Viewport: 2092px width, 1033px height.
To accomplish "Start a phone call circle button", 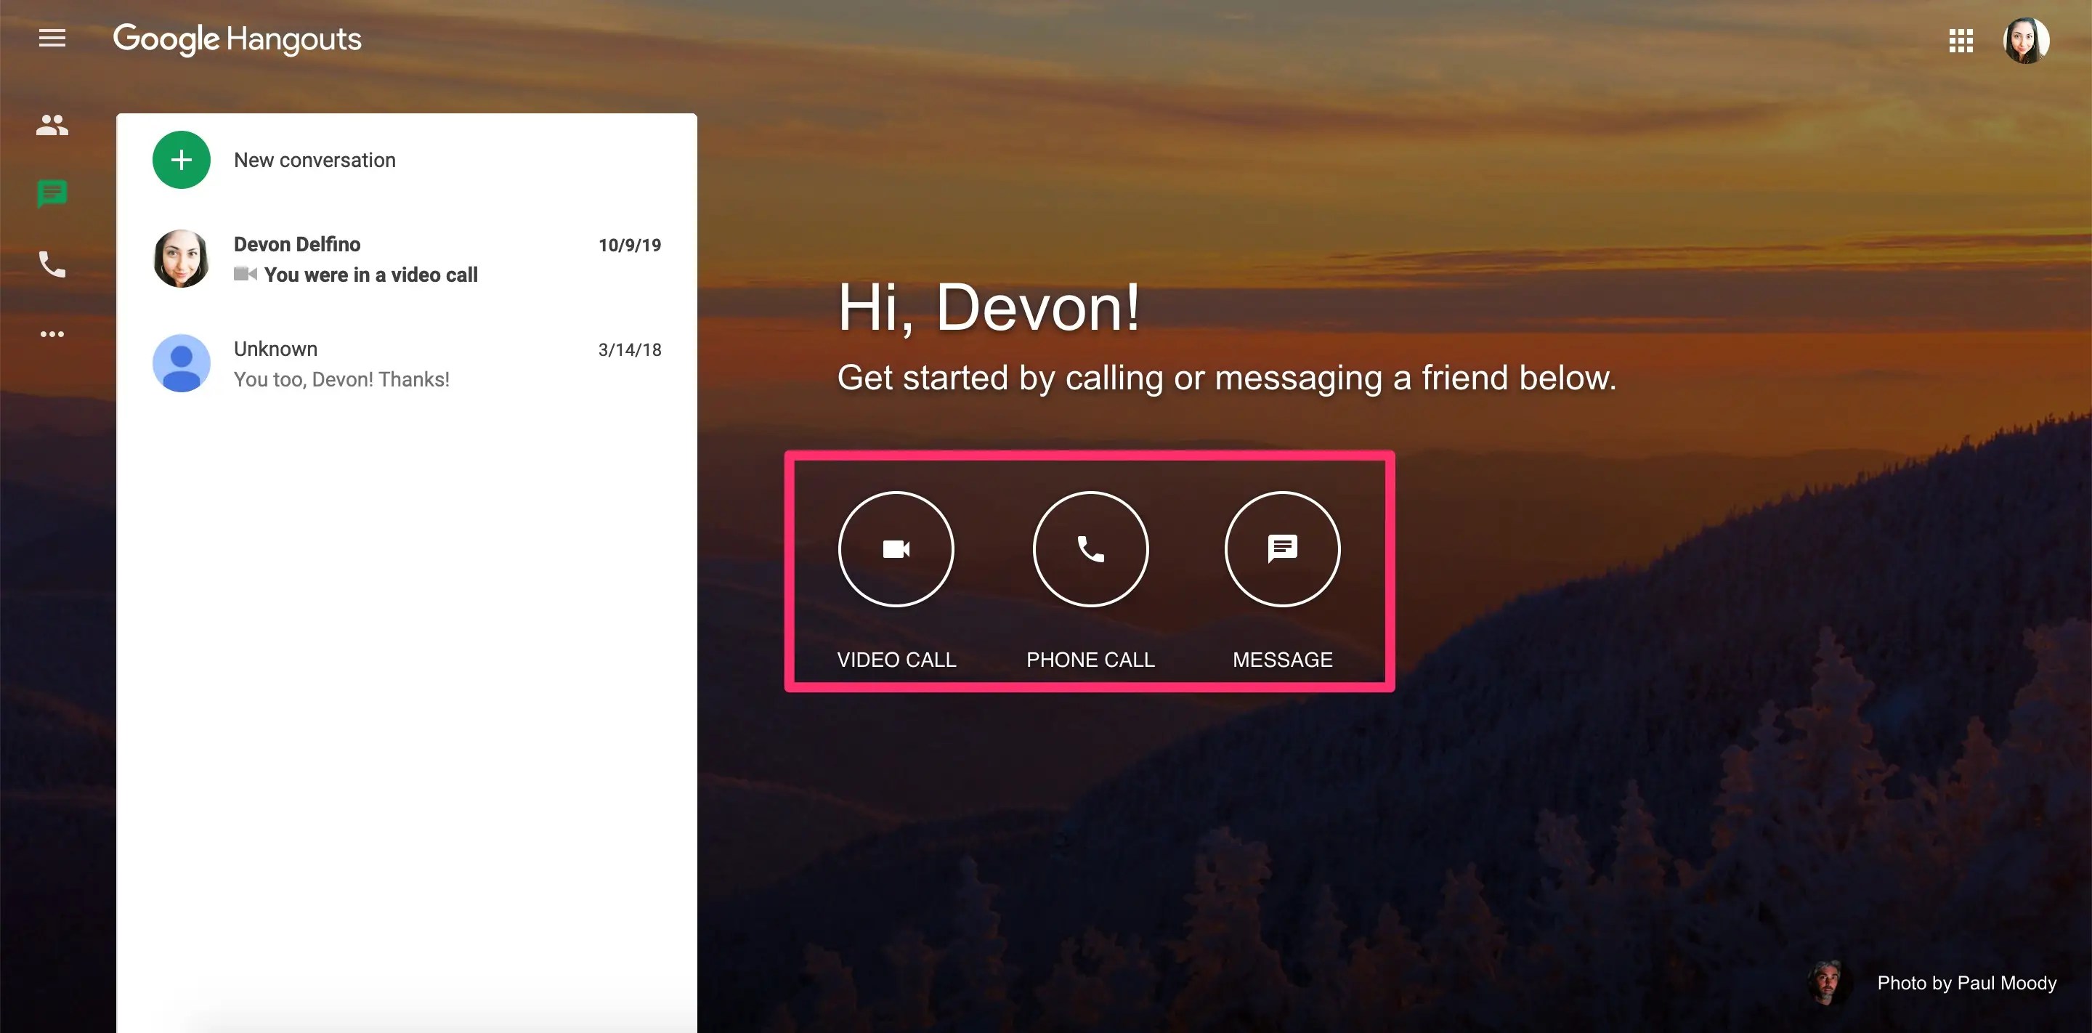I will pyautogui.click(x=1090, y=549).
